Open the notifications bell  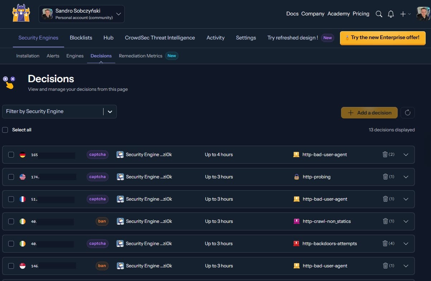[x=391, y=14]
